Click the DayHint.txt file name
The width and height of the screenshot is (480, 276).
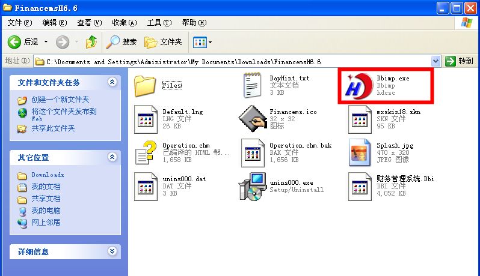(x=289, y=78)
